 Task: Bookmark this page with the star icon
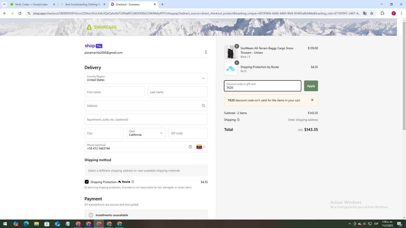pos(372,13)
